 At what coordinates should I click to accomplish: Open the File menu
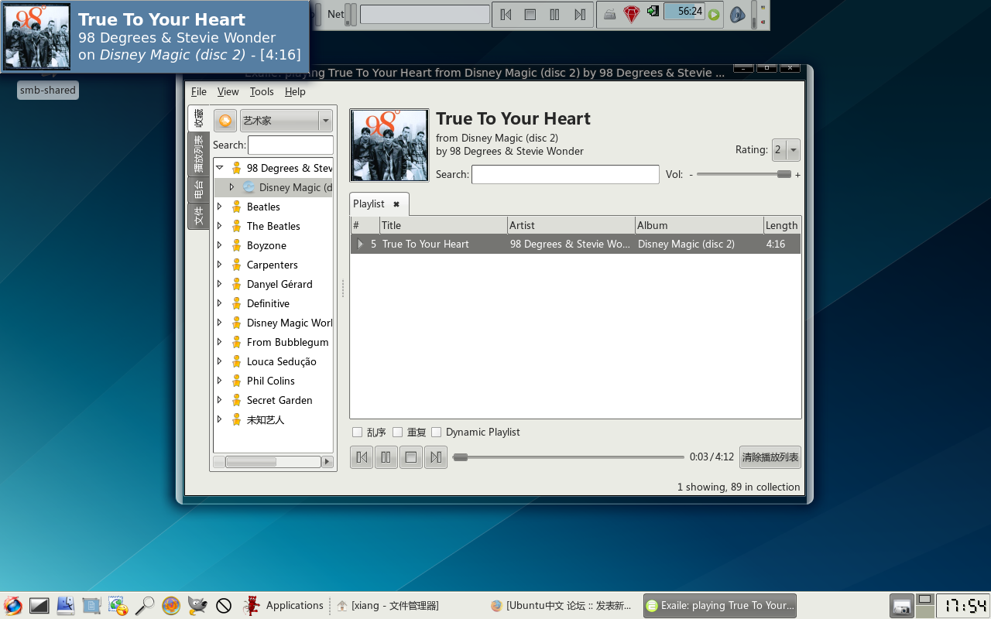click(x=199, y=91)
